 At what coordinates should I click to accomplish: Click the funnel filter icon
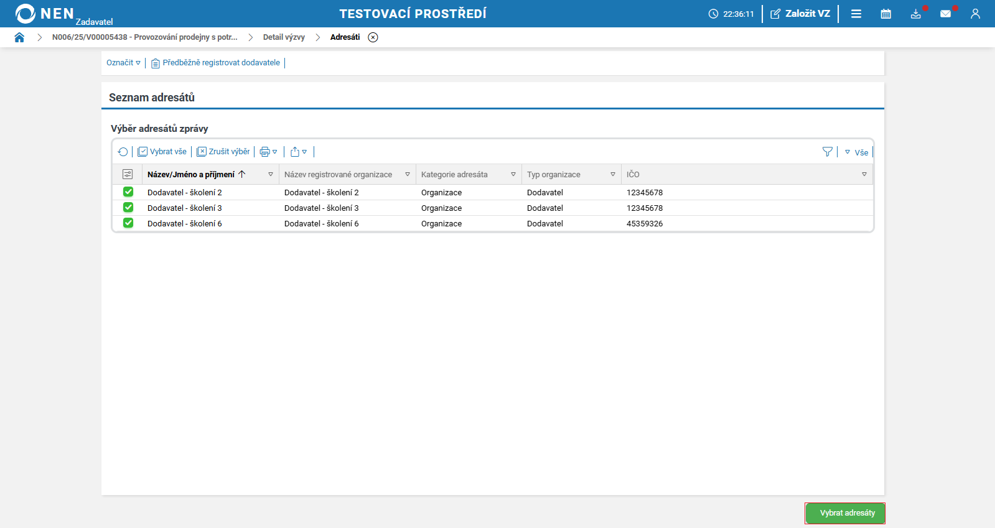click(x=827, y=152)
